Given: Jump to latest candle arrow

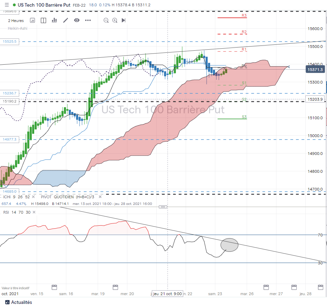Looking at the screenshot, I should coord(124,20).
